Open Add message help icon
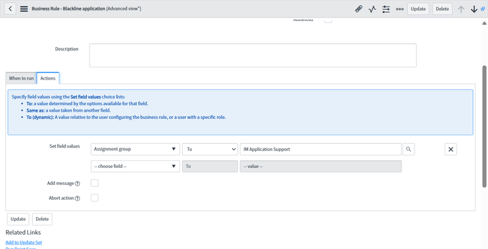Image resolution: width=488 pixels, height=249 pixels. (x=77, y=184)
